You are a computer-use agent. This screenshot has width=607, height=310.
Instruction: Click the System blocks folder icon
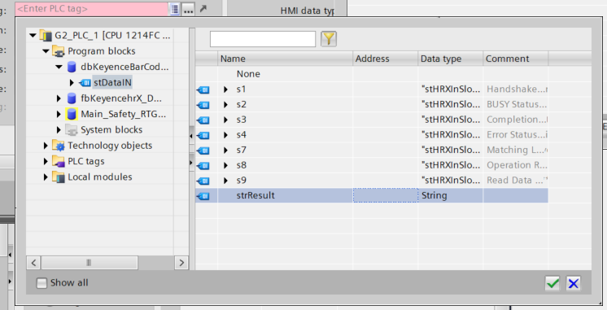[x=72, y=130]
